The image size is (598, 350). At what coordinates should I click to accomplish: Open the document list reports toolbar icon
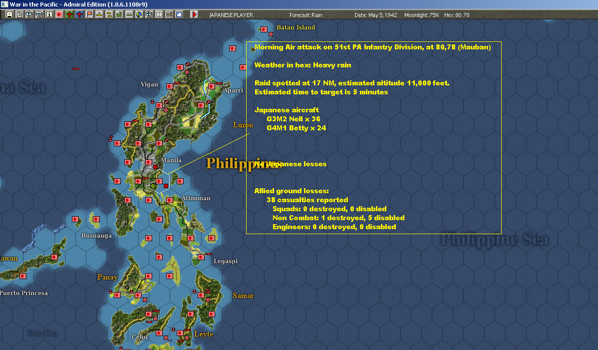point(19,14)
